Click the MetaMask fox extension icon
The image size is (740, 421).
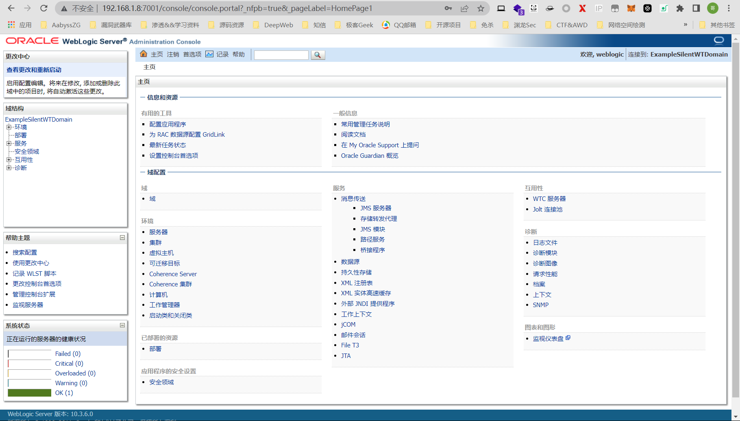631,8
